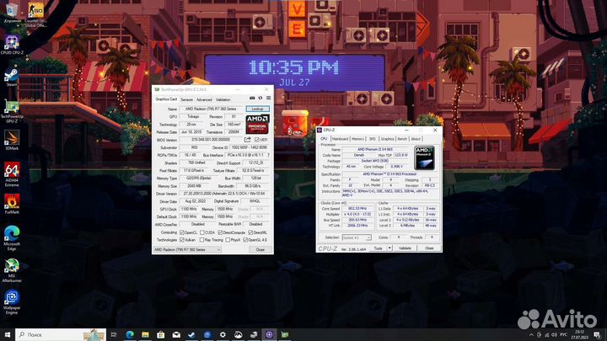Launch Wallpaper Engine from desktop
607x341 pixels.
point(12,299)
